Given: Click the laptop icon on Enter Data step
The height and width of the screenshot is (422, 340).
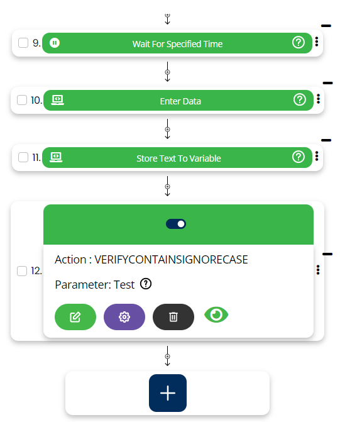Looking at the screenshot, I should pyautogui.click(x=58, y=100).
